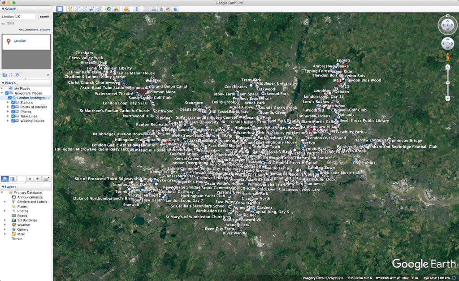Move the zoom slider handle

[x=448, y=83]
